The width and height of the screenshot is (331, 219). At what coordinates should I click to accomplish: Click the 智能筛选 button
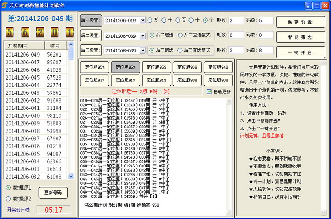click(x=300, y=37)
